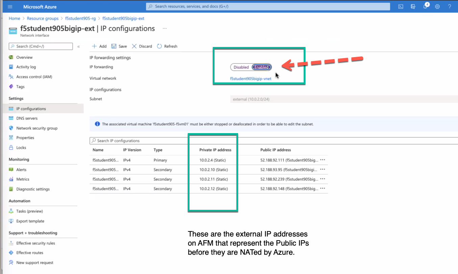This screenshot has width=458, height=274.
Task: Sort by the Name column header
Action: [x=98, y=150]
